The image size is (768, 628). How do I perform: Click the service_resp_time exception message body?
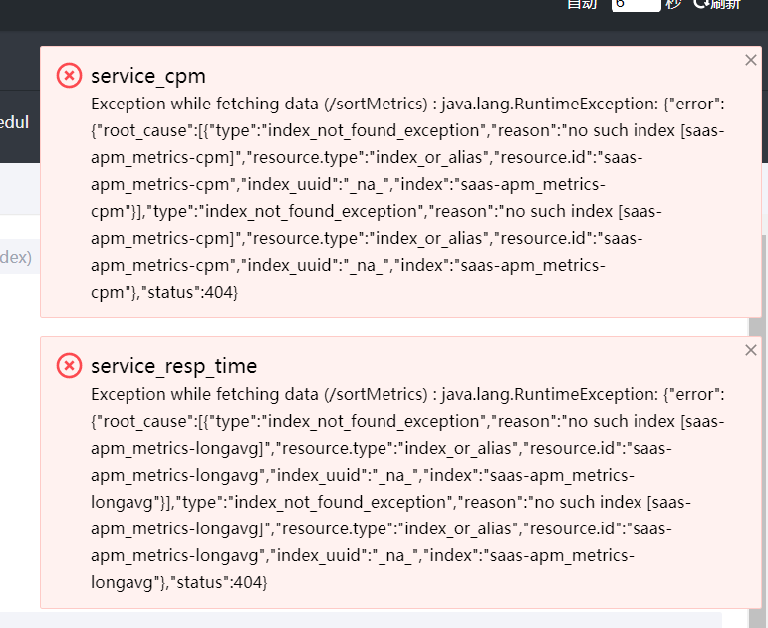point(407,489)
